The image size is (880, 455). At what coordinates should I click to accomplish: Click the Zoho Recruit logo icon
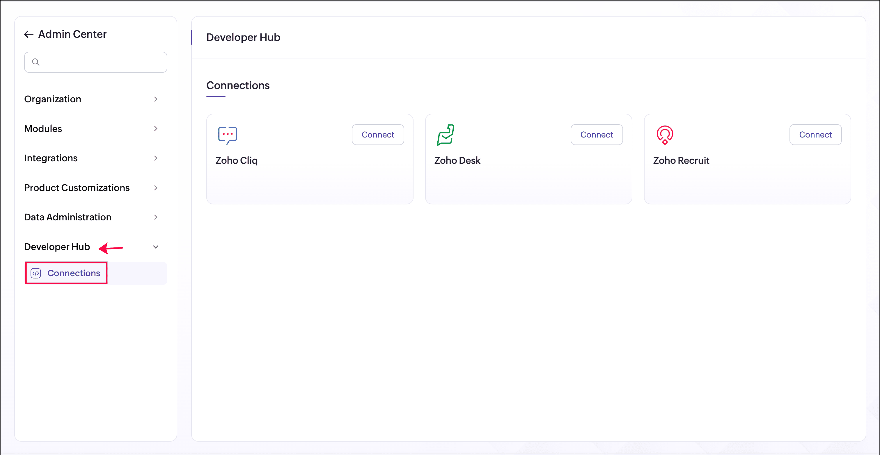coord(664,135)
